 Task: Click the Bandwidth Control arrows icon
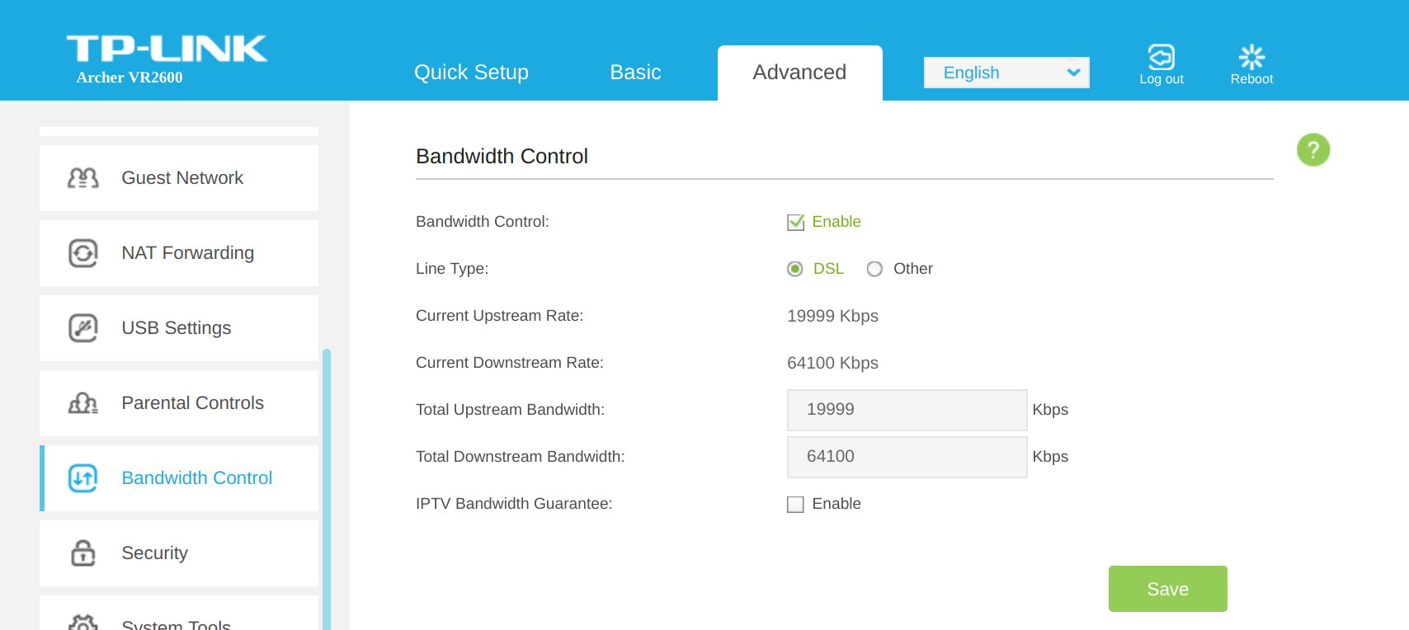[82, 478]
